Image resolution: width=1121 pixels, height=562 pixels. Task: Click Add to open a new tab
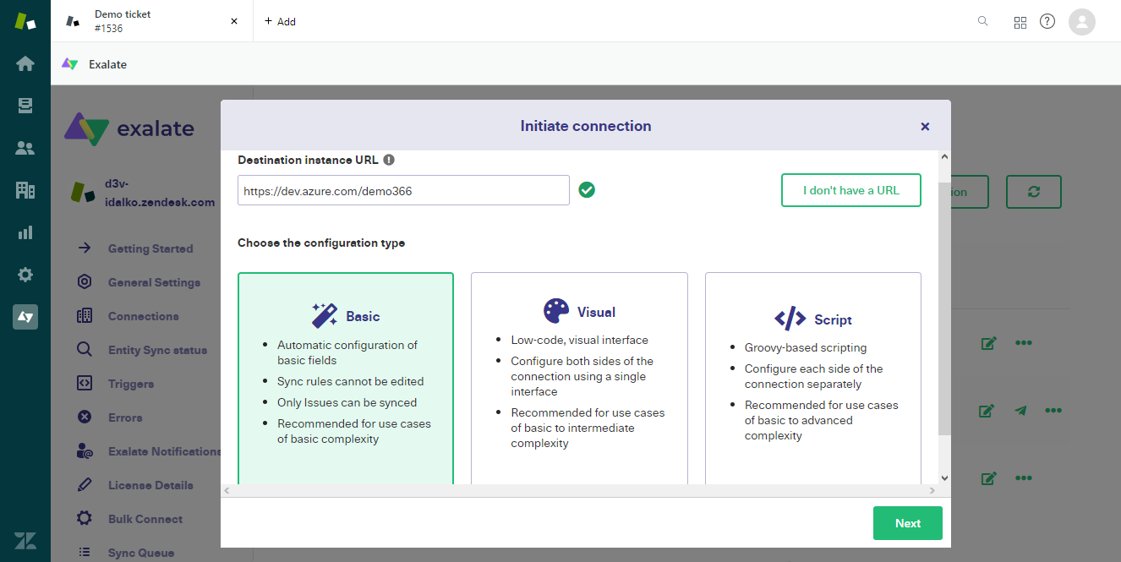(x=280, y=21)
